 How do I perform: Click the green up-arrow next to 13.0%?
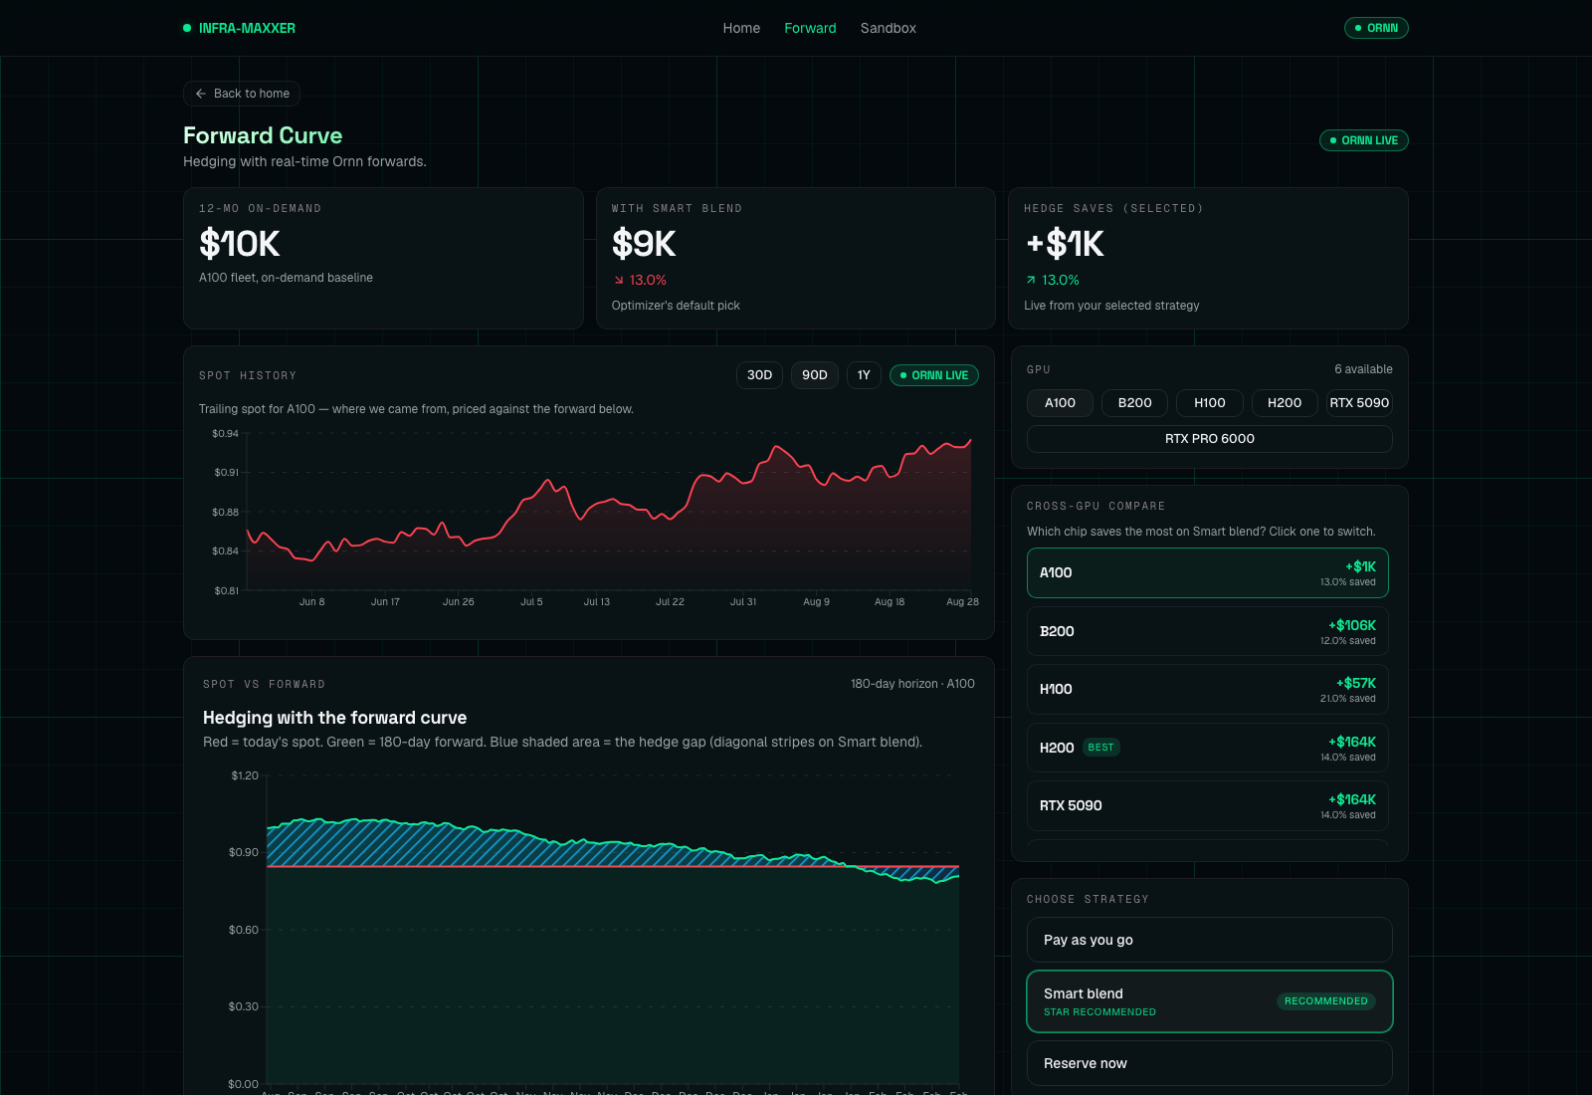click(1031, 281)
